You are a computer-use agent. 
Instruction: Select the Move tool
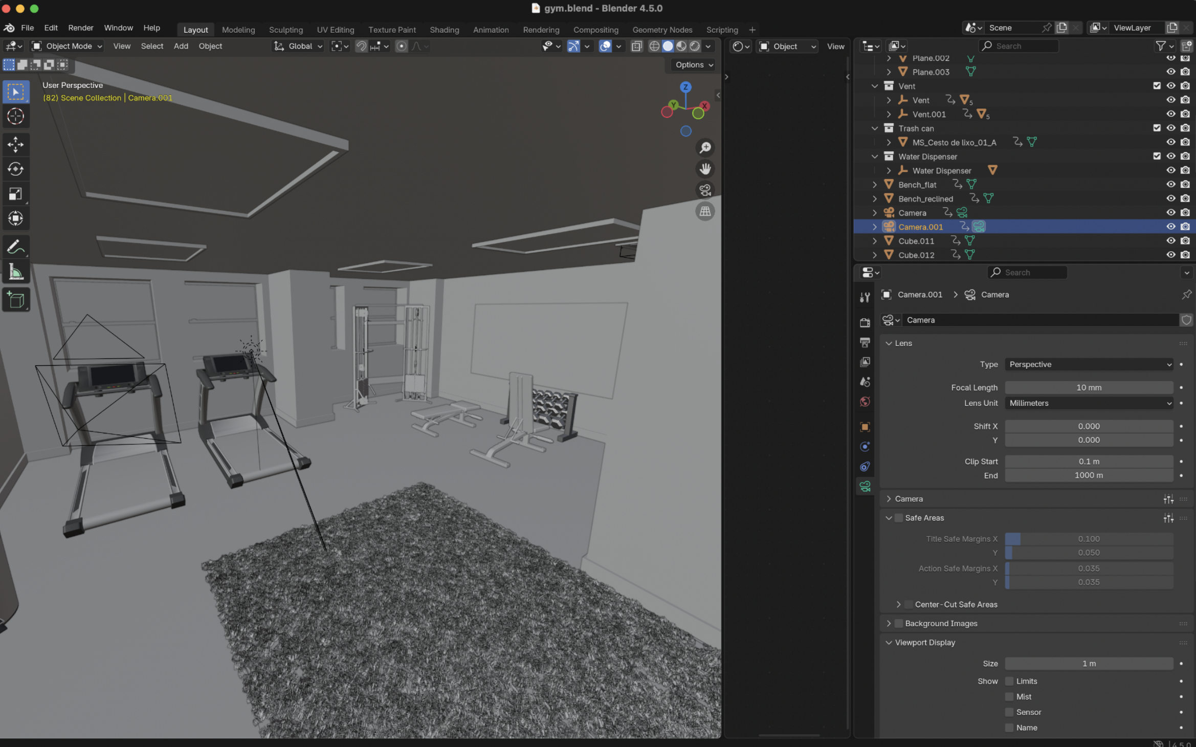click(x=16, y=144)
